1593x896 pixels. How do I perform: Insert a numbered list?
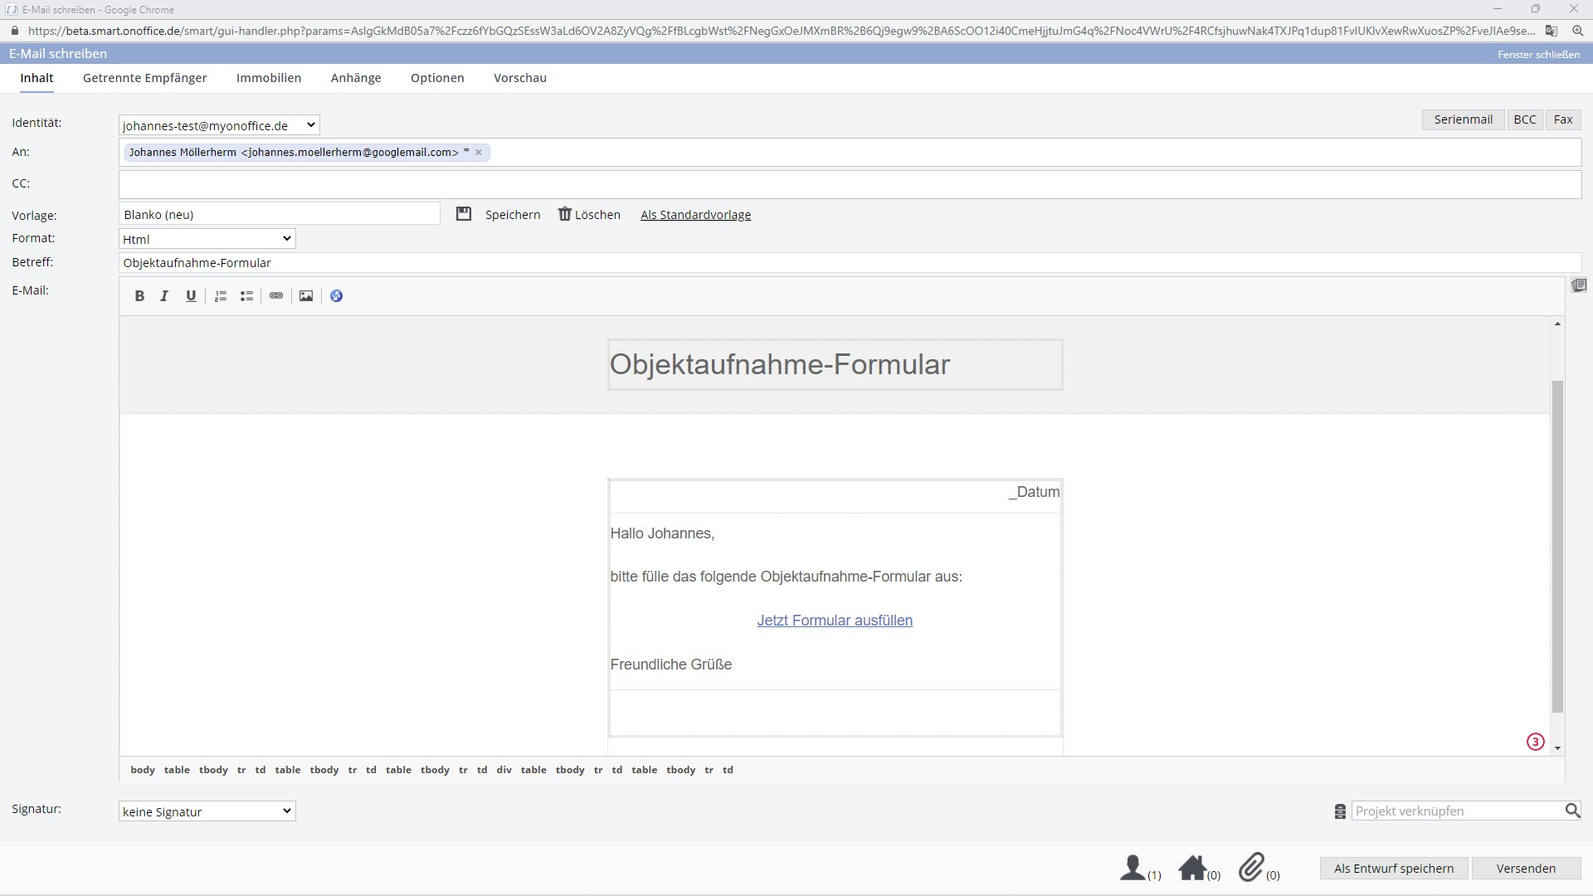tap(221, 296)
